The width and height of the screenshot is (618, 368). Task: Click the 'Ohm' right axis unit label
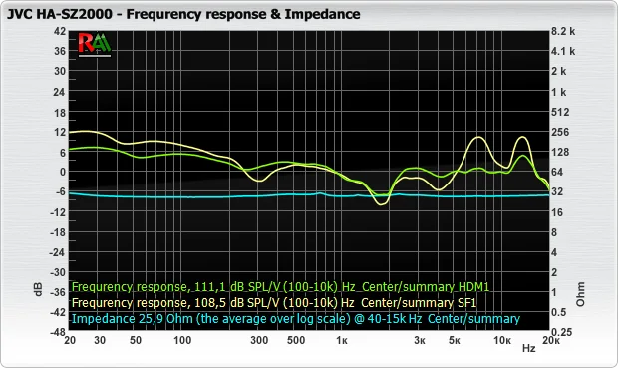click(580, 294)
